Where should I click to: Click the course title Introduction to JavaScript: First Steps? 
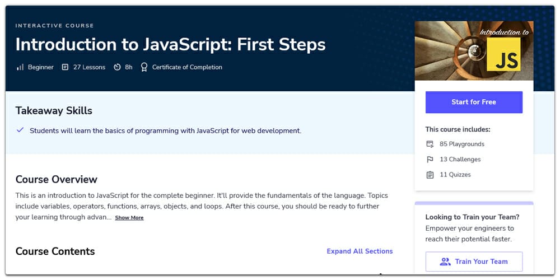coord(170,45)
